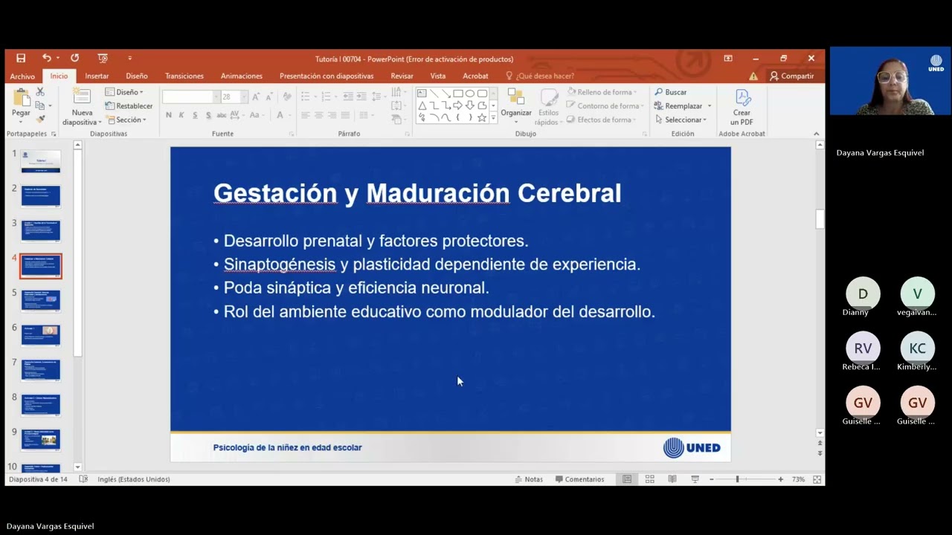Viewport: 952px width, 535px height.
Task: Start slideshow from status bar icon
Action: pos(695,479)
